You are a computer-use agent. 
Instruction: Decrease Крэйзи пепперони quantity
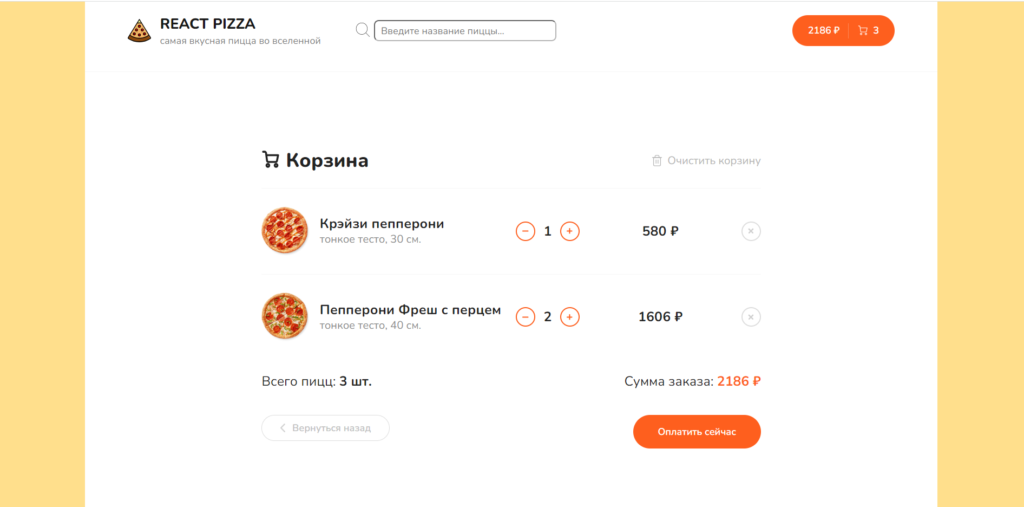coord(525,231)
